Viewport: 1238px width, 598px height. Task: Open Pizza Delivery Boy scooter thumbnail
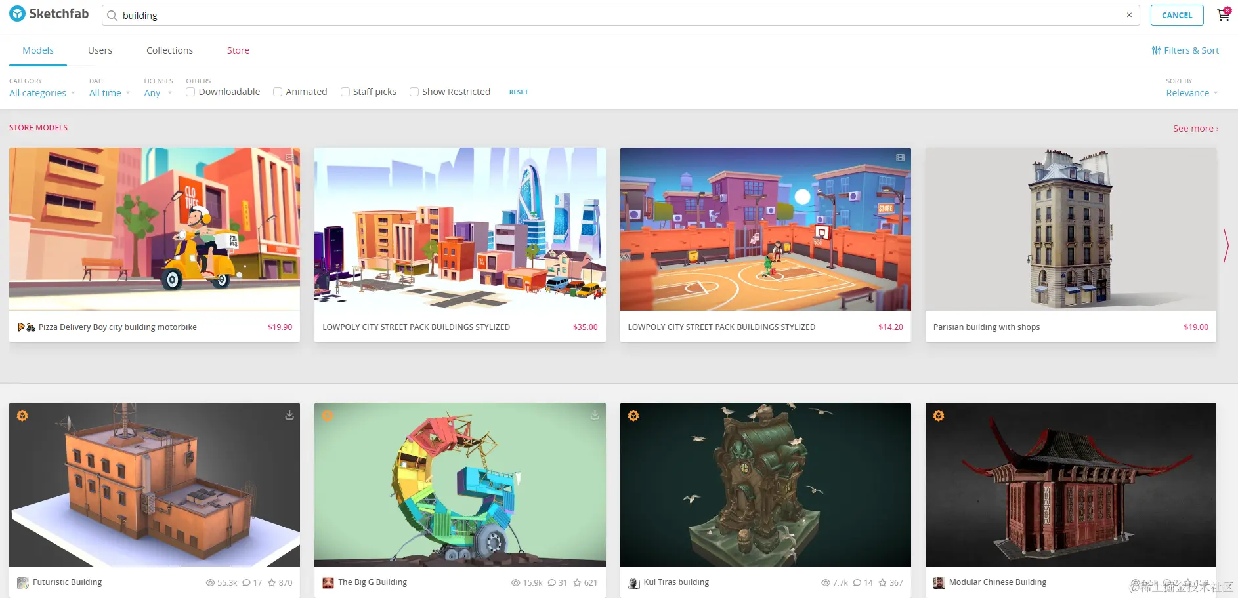click(x=154, y=229)
